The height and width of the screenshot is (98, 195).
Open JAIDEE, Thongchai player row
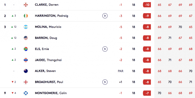[x=97, y=60]
